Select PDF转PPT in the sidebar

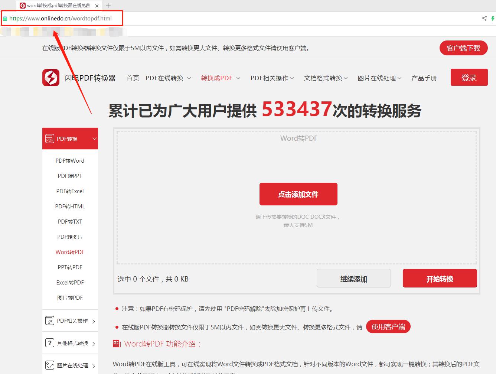[x=70, y=176]
